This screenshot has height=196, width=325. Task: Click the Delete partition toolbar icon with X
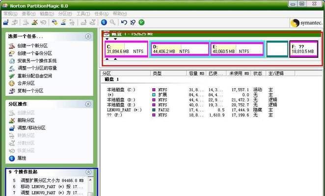tap(35, 23)
